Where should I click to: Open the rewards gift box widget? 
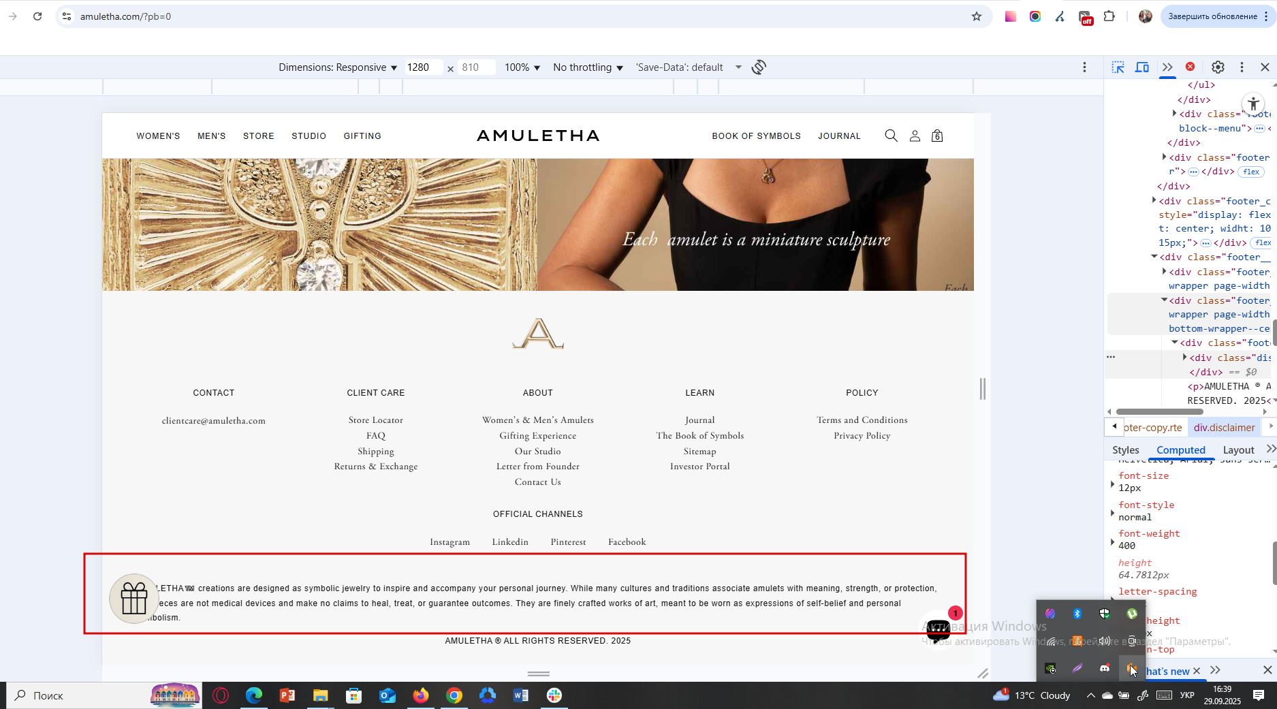coord(134,599)
